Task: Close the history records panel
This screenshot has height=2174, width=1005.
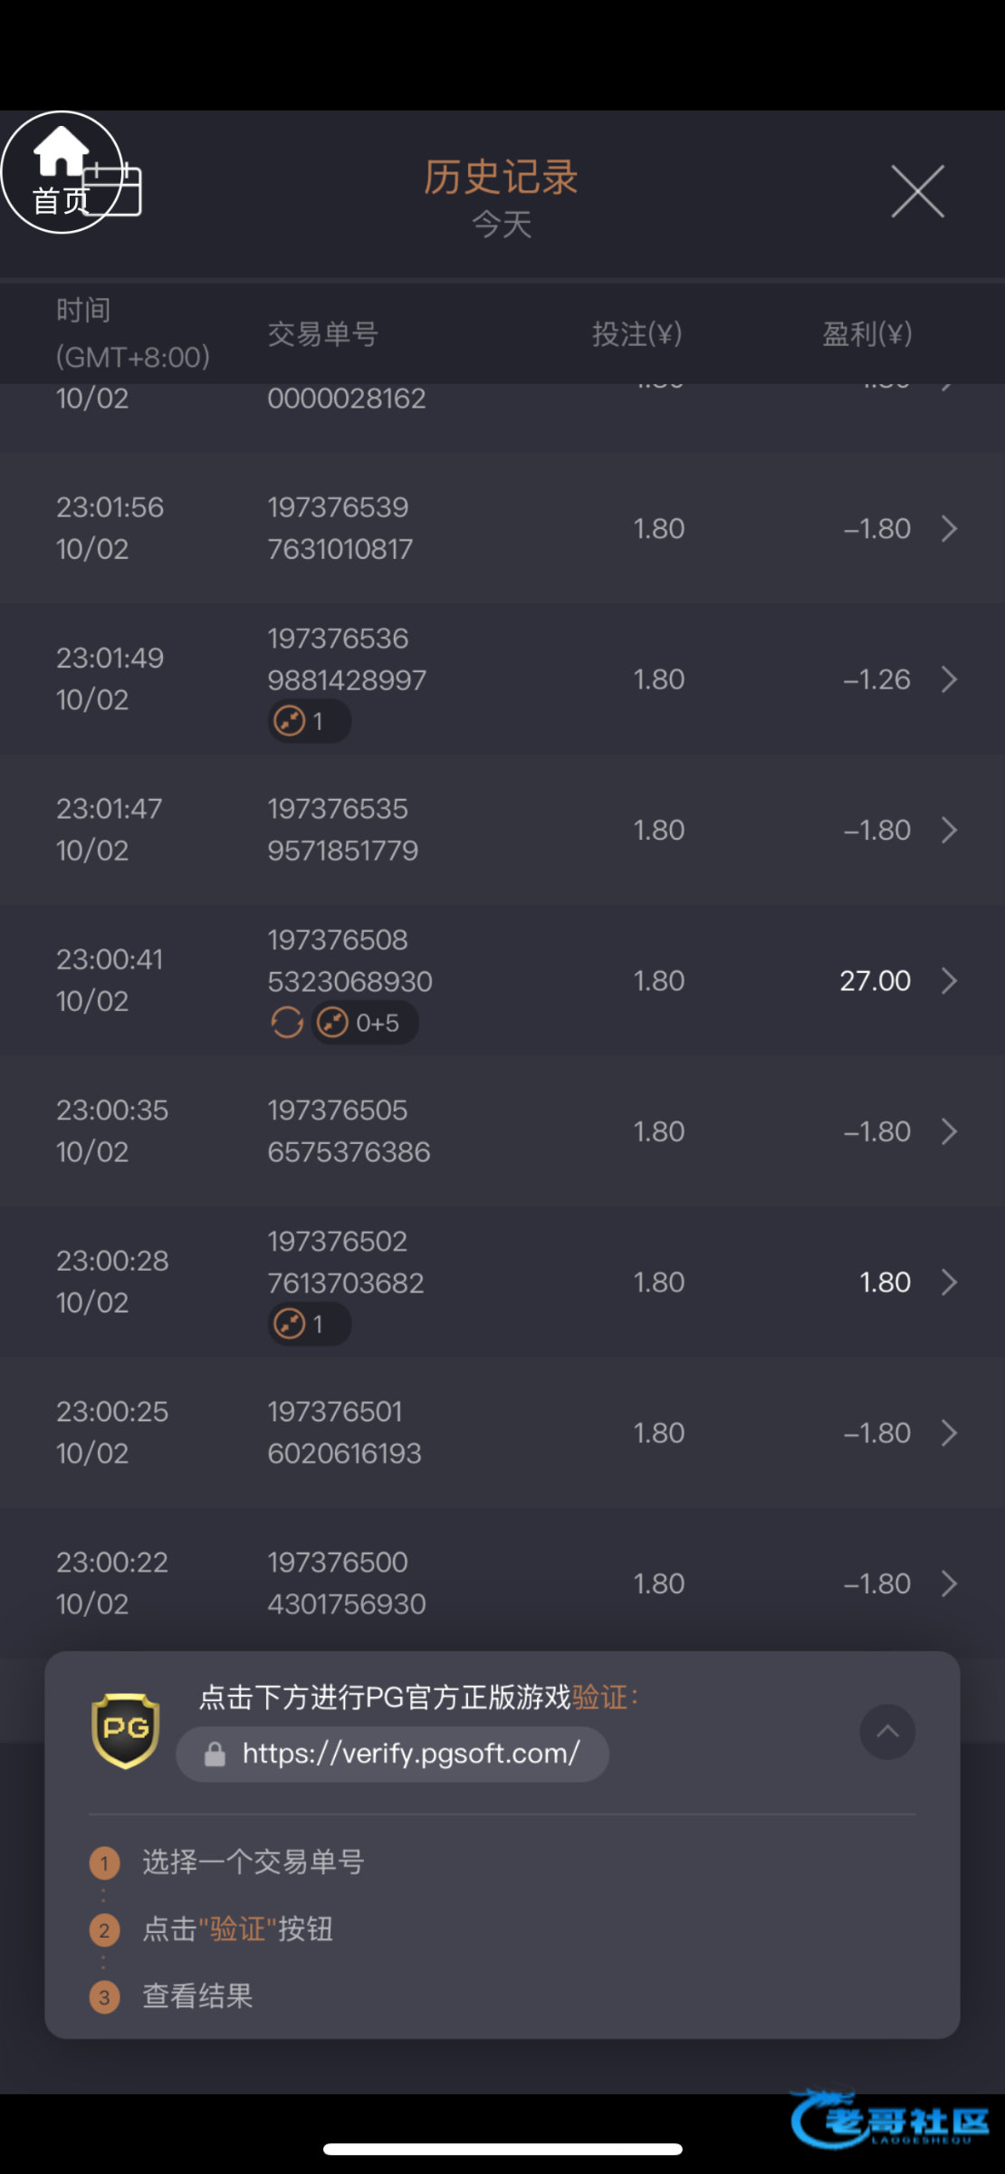Action: (x=917, y=191)
